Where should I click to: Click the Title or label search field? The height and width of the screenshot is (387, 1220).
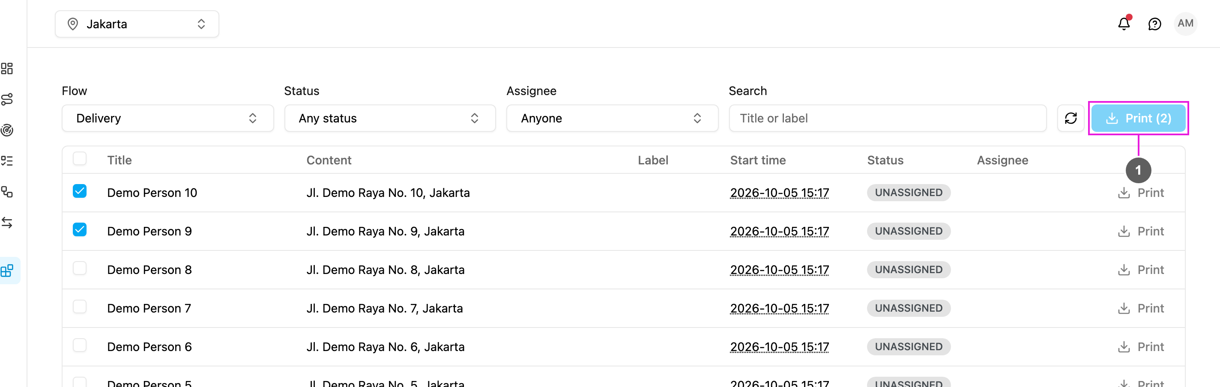click(888, 118)
